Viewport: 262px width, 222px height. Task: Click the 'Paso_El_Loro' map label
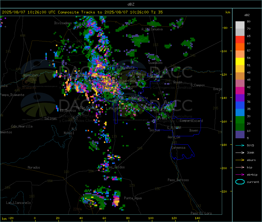point(201,213)
